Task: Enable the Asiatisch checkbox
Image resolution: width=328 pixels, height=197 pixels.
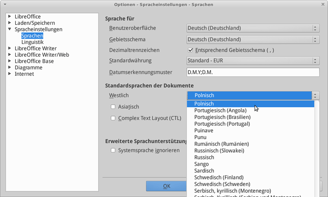Action: click(113, 107)
